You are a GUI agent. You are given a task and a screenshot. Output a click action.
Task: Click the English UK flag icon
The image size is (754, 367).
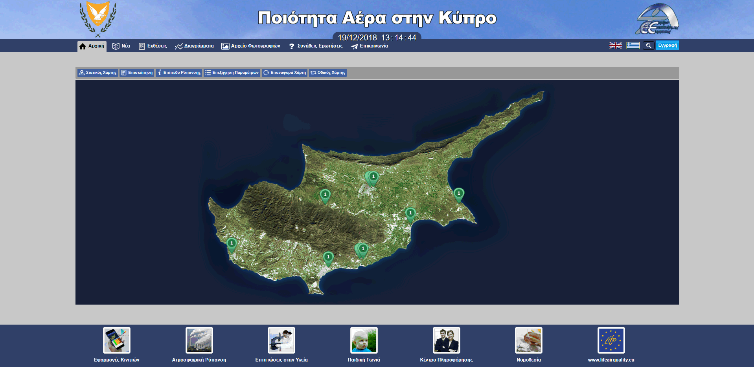[x=615, y=46]
